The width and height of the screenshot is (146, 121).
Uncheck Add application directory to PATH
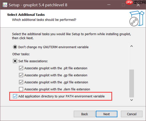coord(15,96)
